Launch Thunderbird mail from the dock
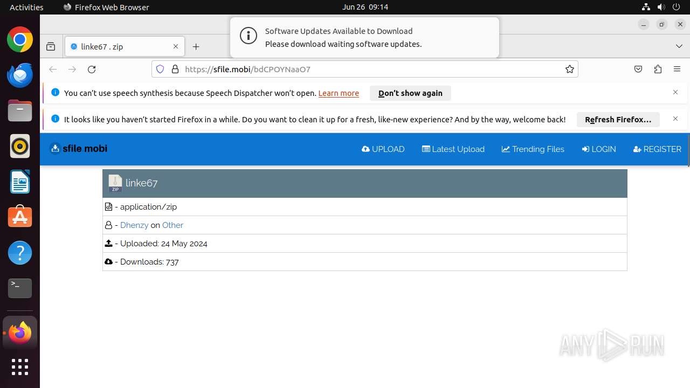 20,75
